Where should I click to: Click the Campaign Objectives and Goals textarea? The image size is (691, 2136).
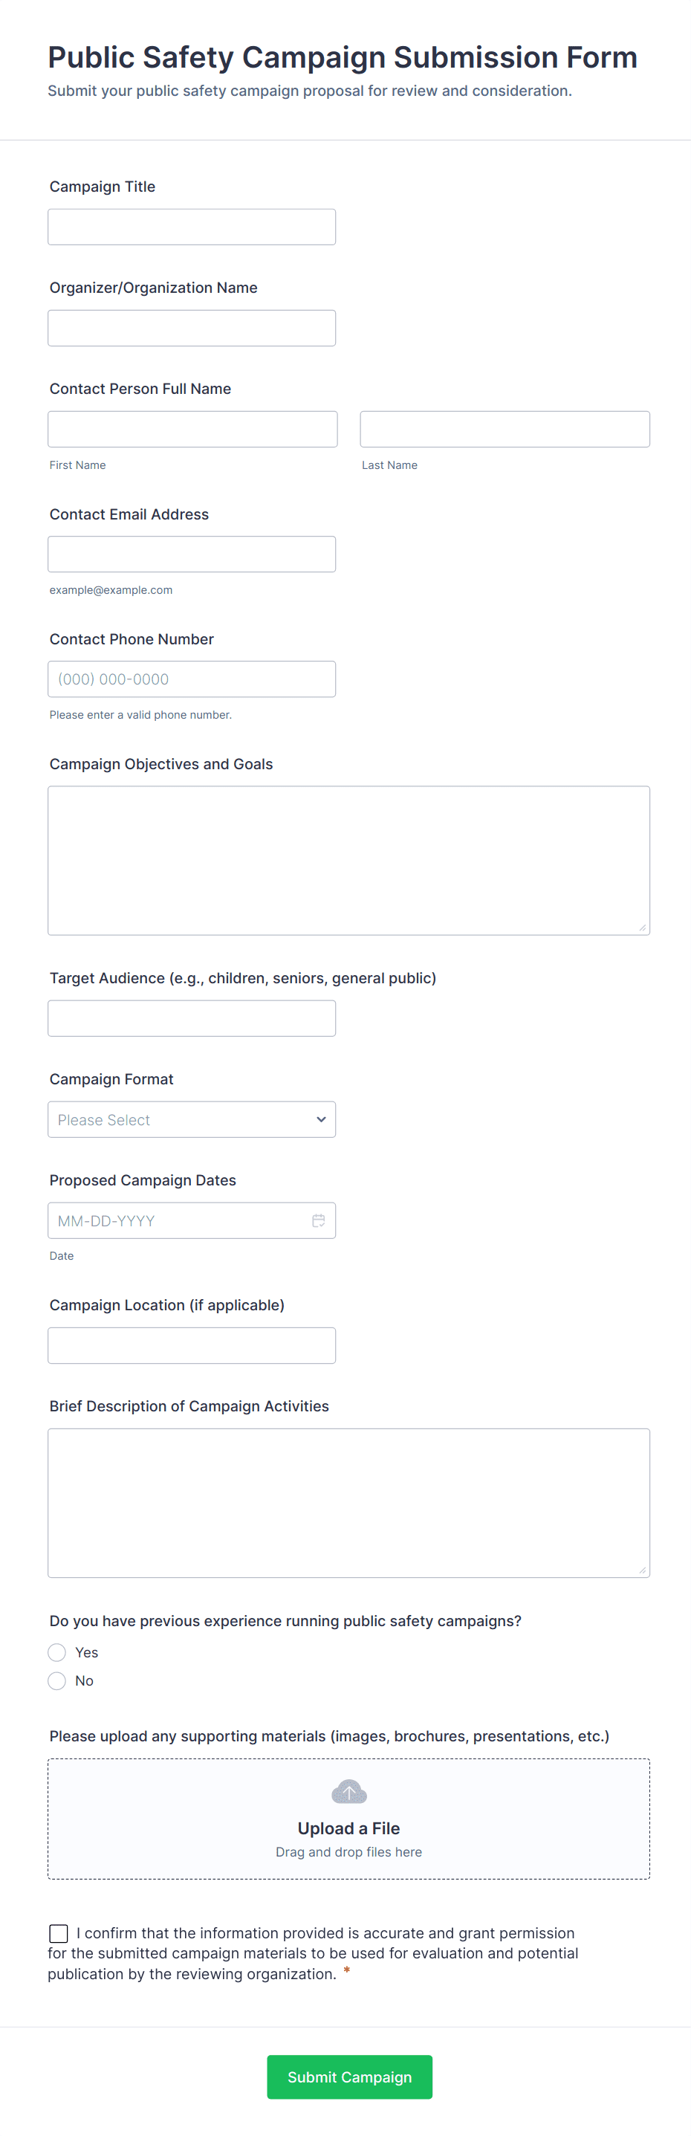click(x=348, y=861)
